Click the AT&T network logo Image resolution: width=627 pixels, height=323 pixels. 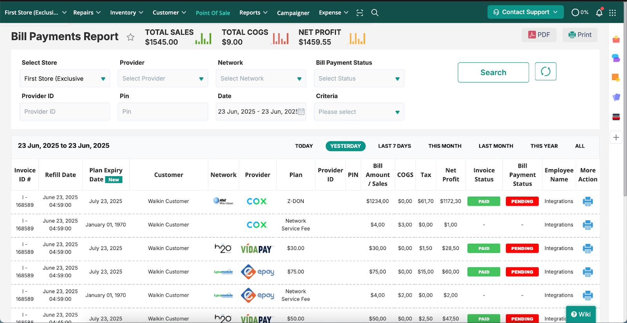click(x=223, y=201)
